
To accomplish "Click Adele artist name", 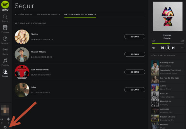I will coord(163,81).
